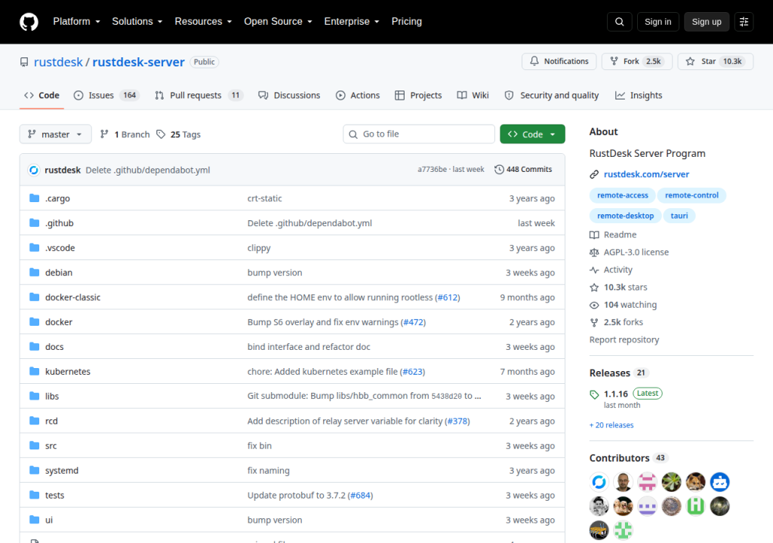
Task: Click the tag icon next to 25 Tags
Action: 161,134
